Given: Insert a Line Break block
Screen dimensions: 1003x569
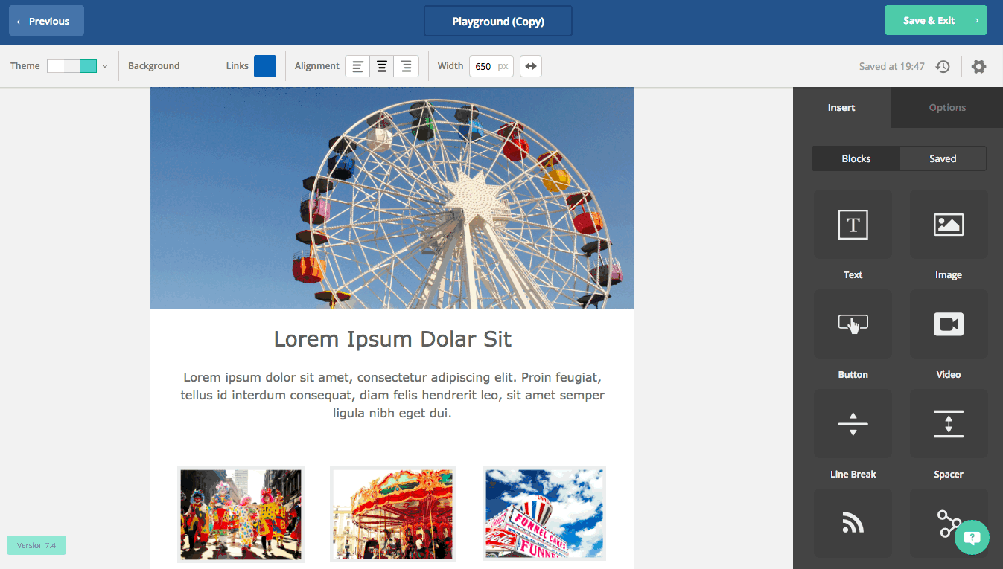Looking at the screenshot, I should coord(853,424).
